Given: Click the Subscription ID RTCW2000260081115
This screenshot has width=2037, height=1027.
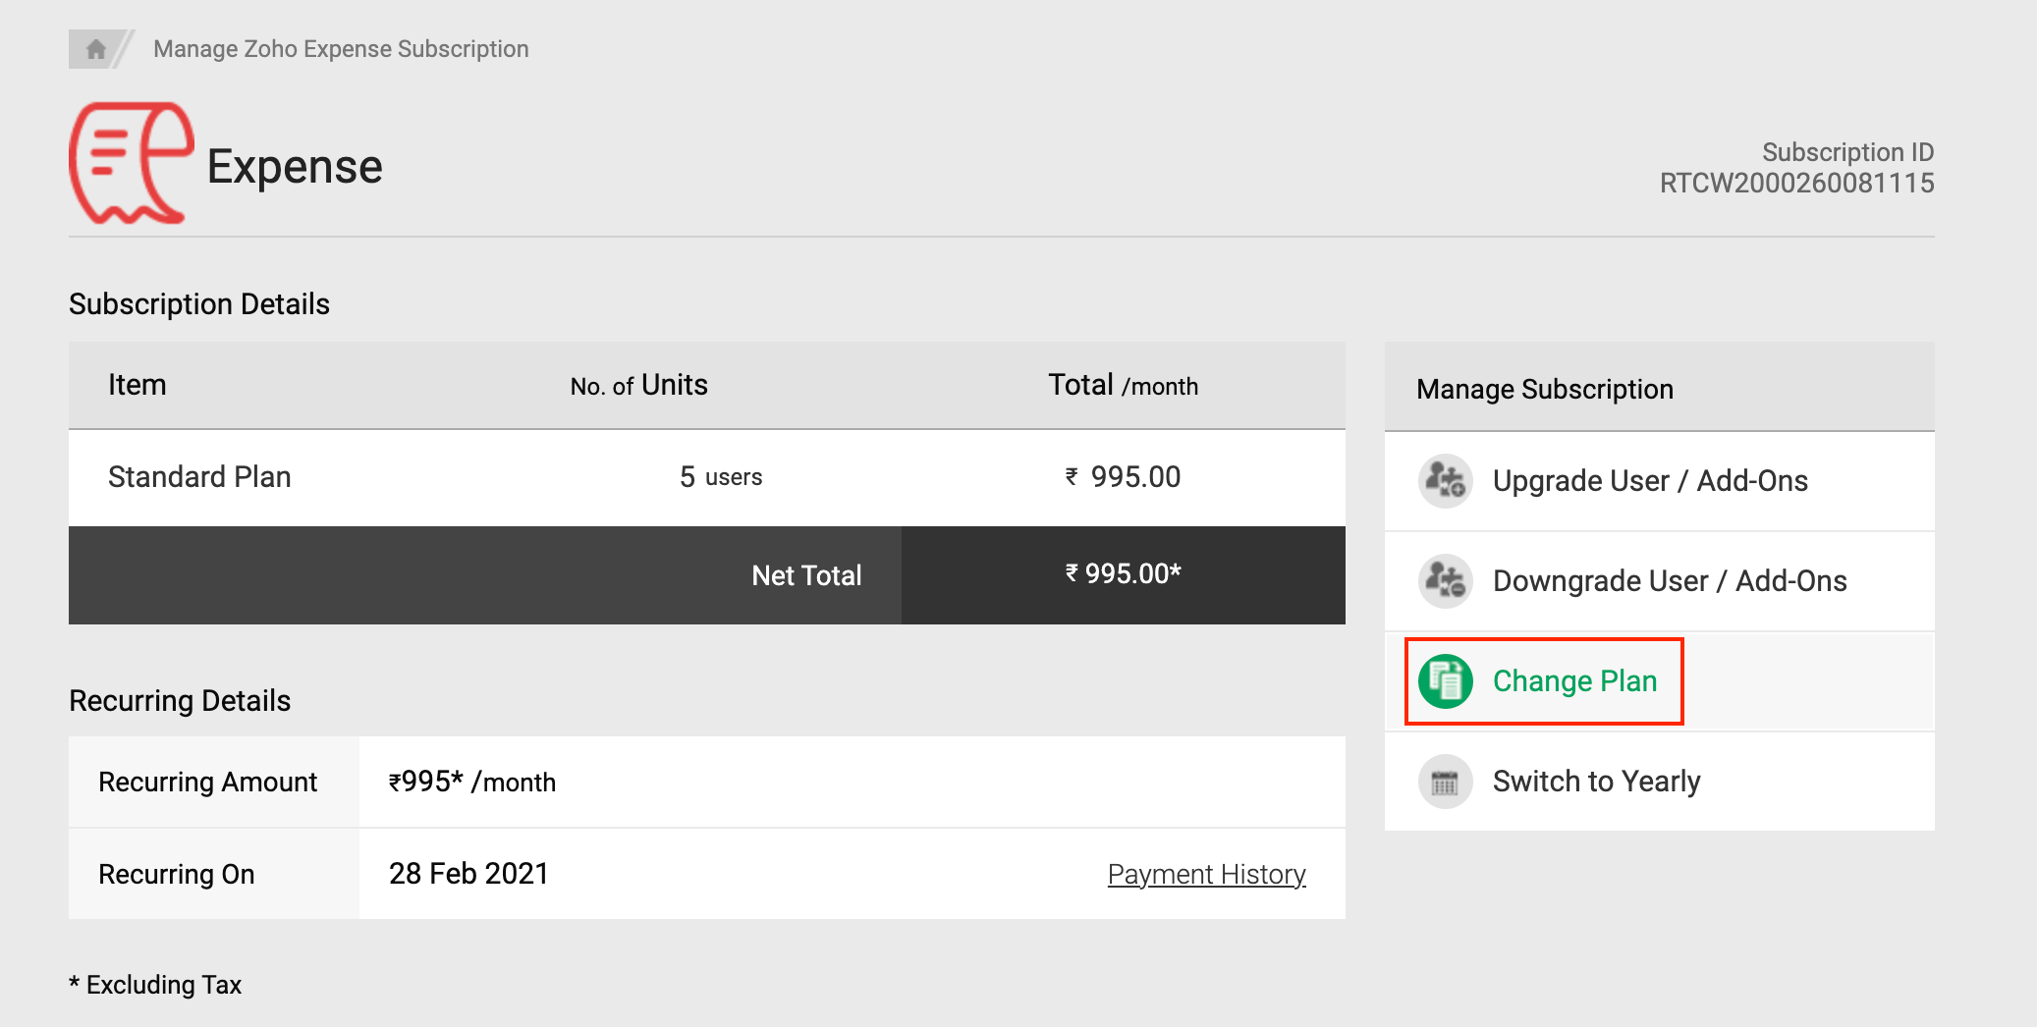Looking at the screenshot, I should click(x=1796, y=183).
